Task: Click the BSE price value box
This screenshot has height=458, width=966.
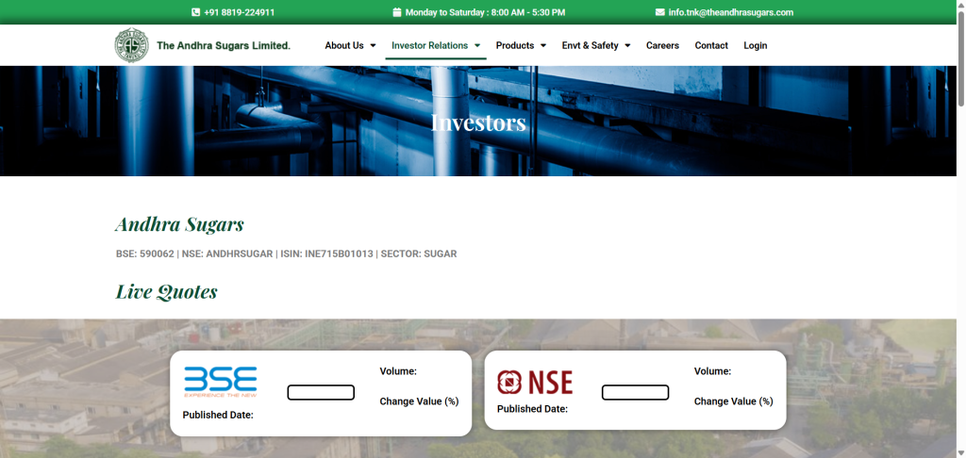Action: [321, 392]
